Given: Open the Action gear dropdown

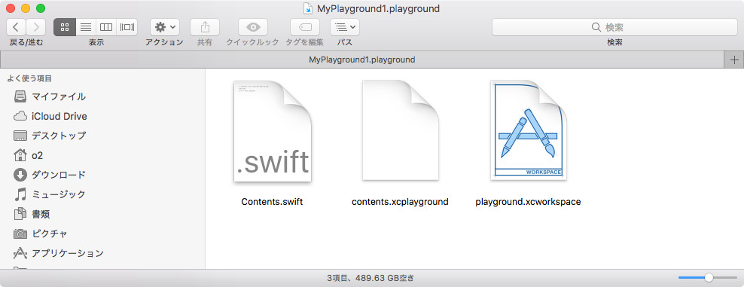Looking at the screenshot, I should click(165, 27).
